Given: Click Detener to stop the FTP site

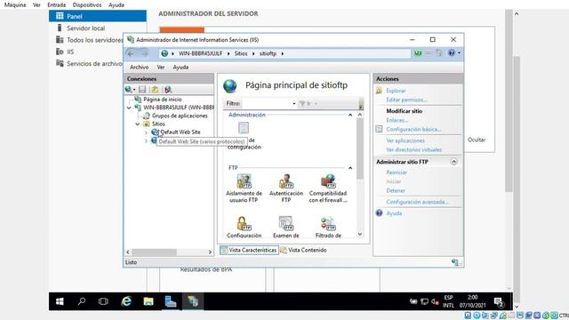Looking at the screenshot, I should click(396, 190).
